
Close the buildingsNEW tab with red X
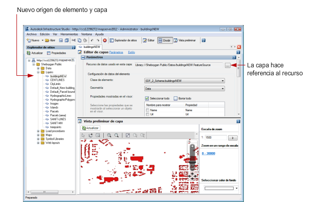click(239, 47)
